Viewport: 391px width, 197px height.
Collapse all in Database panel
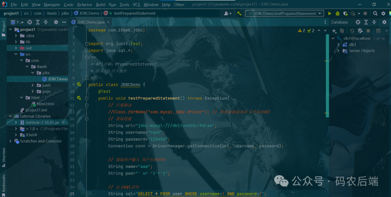pos(374,22)
